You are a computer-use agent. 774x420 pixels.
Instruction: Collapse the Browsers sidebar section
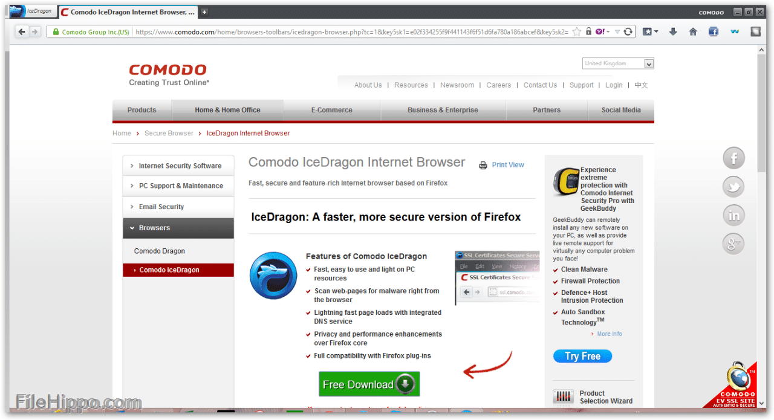coord(178,228)
